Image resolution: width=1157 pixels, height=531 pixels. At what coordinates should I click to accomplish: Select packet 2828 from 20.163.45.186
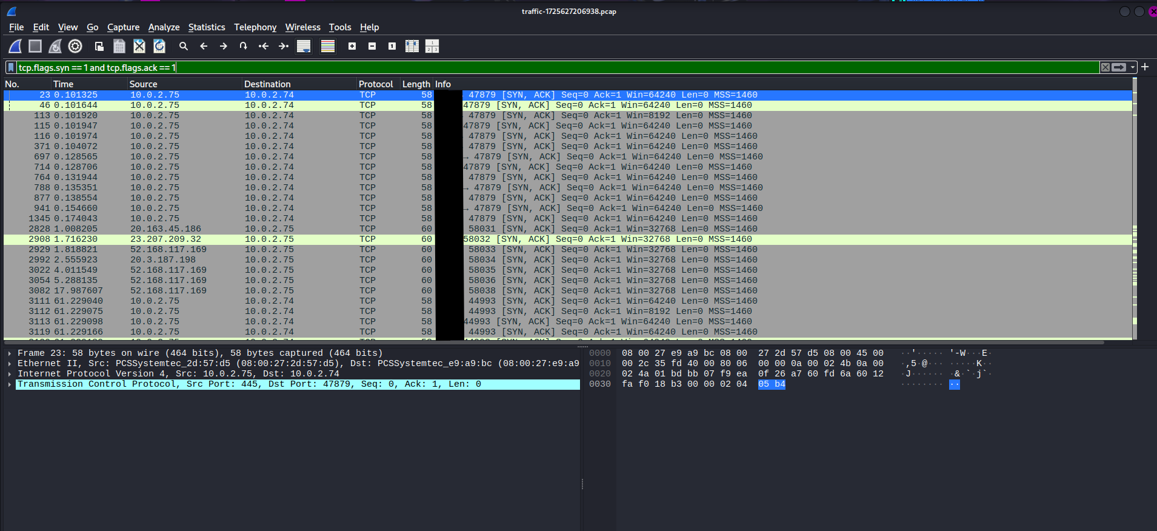[568, 229]
